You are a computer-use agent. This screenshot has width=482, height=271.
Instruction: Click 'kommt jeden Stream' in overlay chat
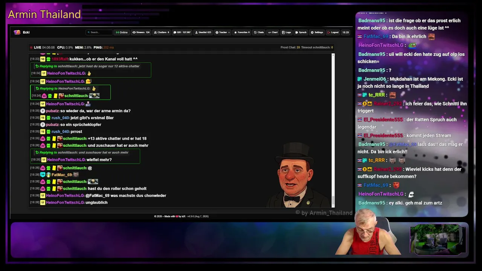pyautogui.click(x=429, y=135)
